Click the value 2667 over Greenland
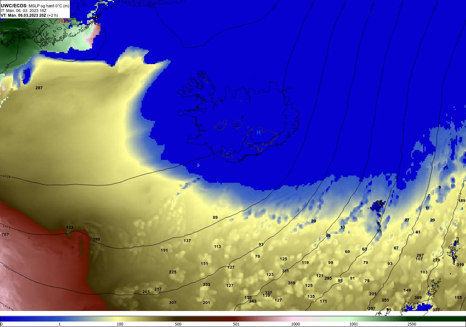 point(5,33)
